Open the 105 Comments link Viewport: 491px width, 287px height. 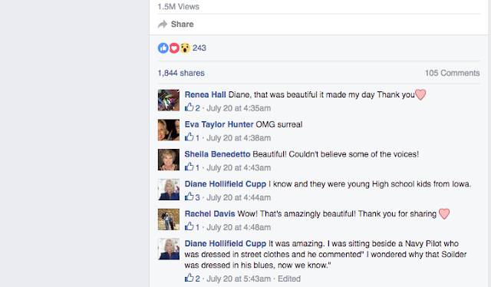(452, 73)
